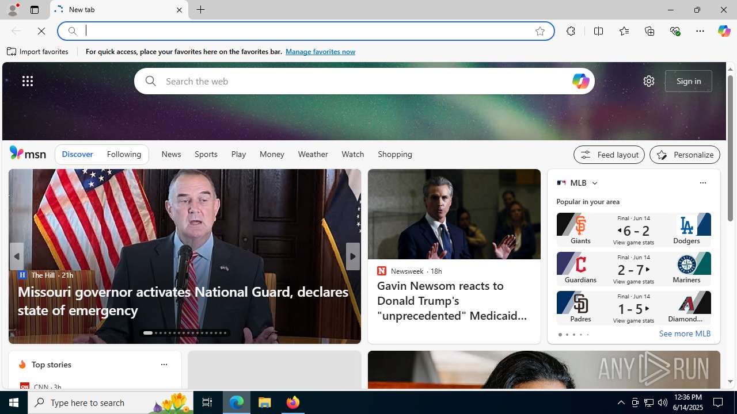
Task: Open Favorites panel icon
Action: [x=624, y=31]
